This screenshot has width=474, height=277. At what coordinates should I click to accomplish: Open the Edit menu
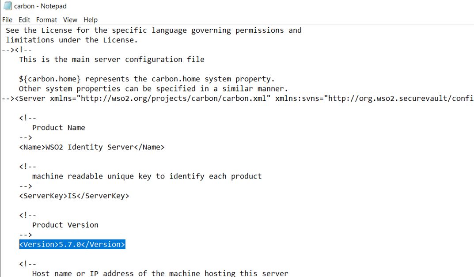click(24, 20)
